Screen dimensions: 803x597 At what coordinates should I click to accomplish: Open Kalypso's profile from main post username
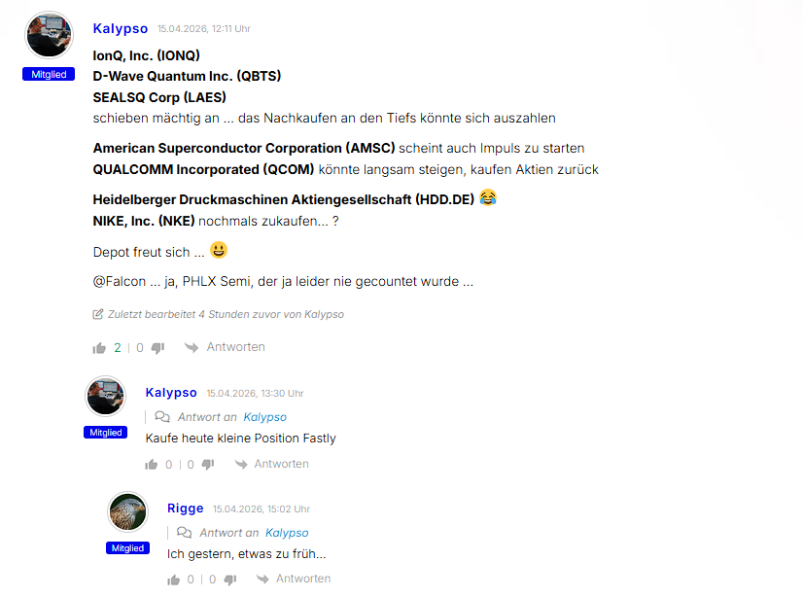coord(121,28)
